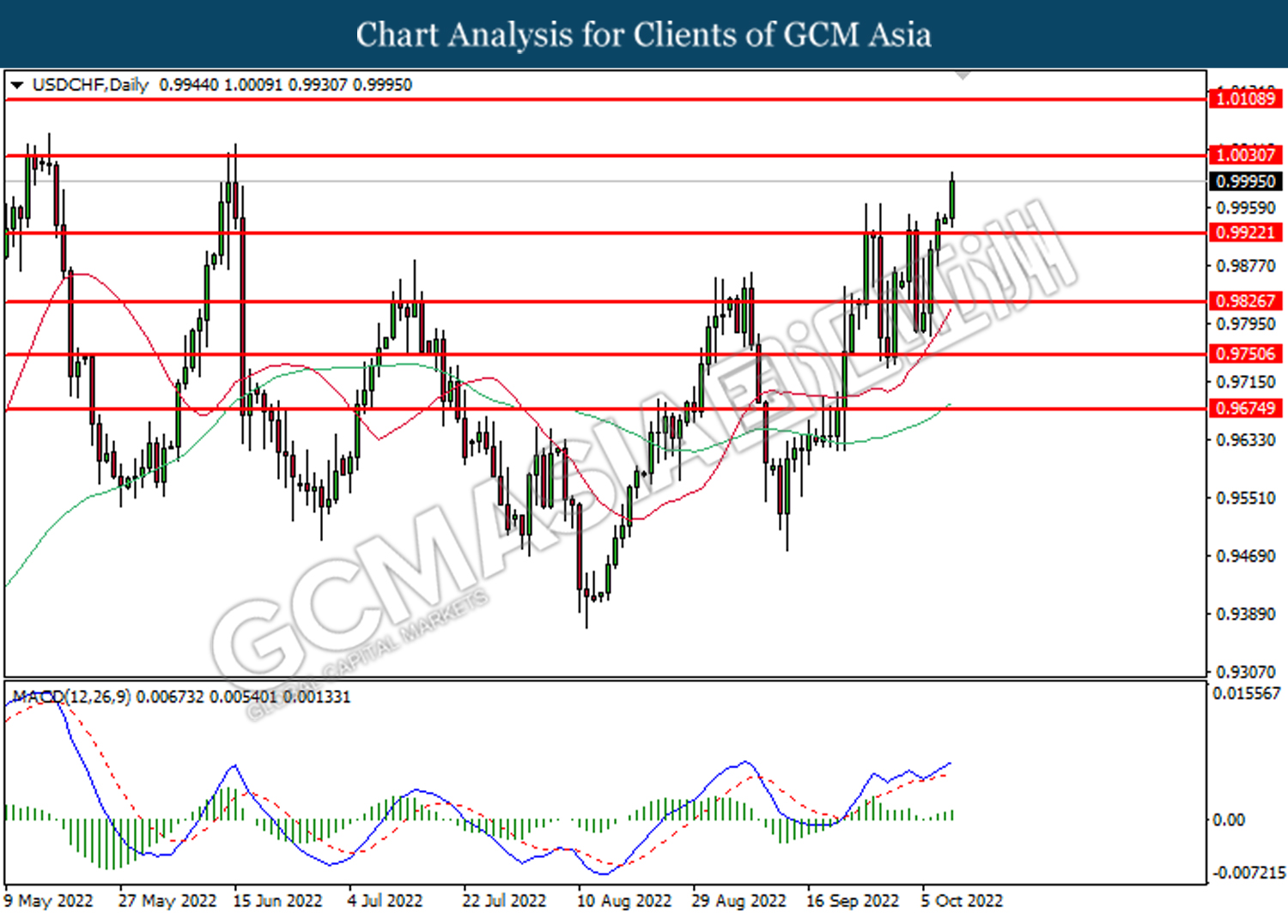1288x919 pixels.
Task: Click the 16 Sep 2022 date label
Action: 853,901
